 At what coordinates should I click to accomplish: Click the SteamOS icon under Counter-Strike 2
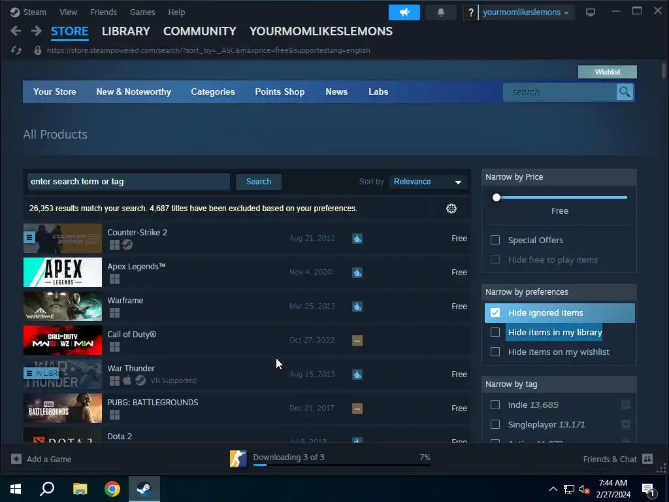point(127,244)
